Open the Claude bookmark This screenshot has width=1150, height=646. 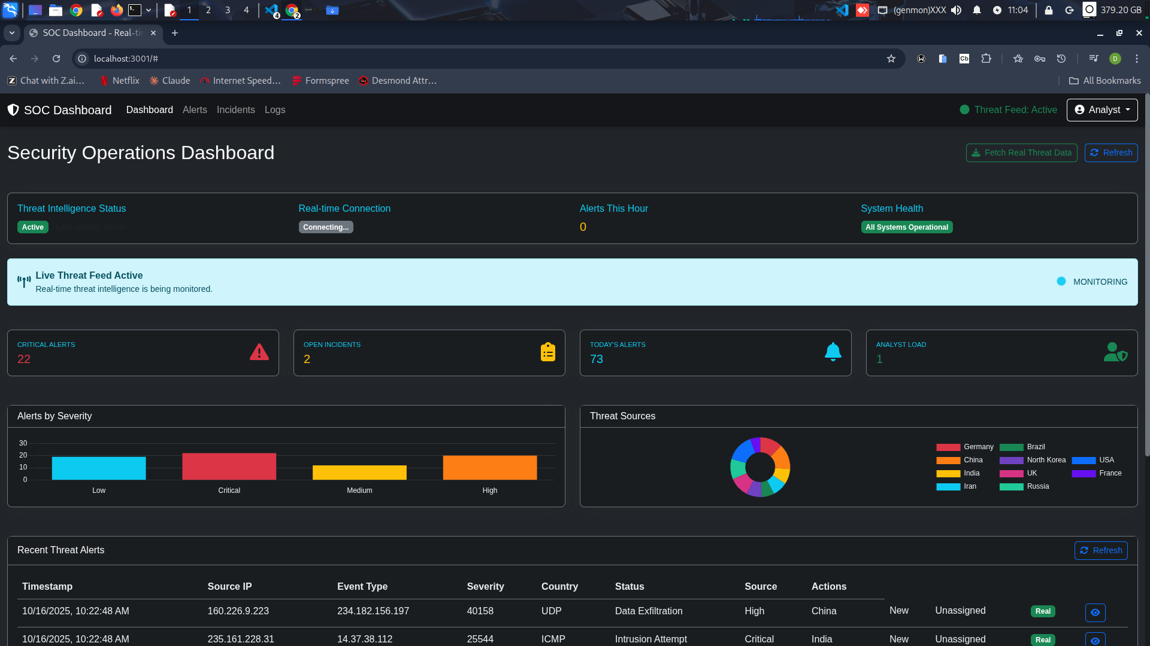[x=170, y=81]
